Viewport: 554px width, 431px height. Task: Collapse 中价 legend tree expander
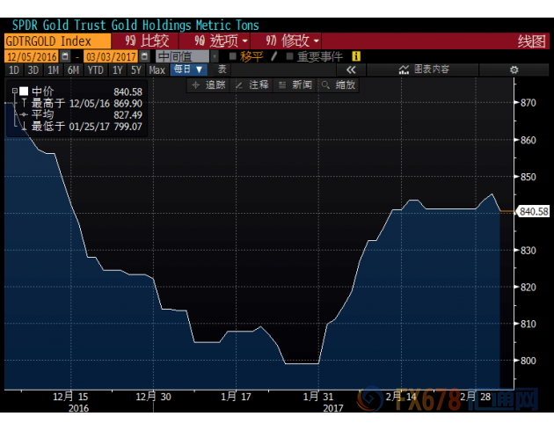point(14,91)
